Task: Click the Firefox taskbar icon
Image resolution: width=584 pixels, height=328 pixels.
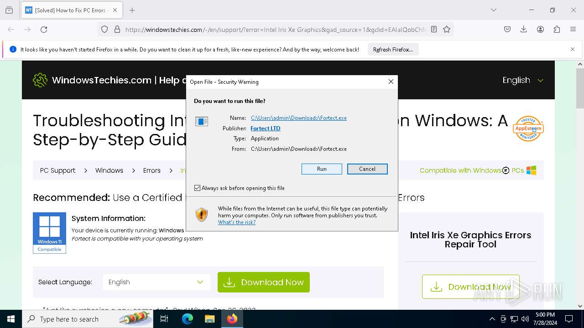Action: [232, 319]
